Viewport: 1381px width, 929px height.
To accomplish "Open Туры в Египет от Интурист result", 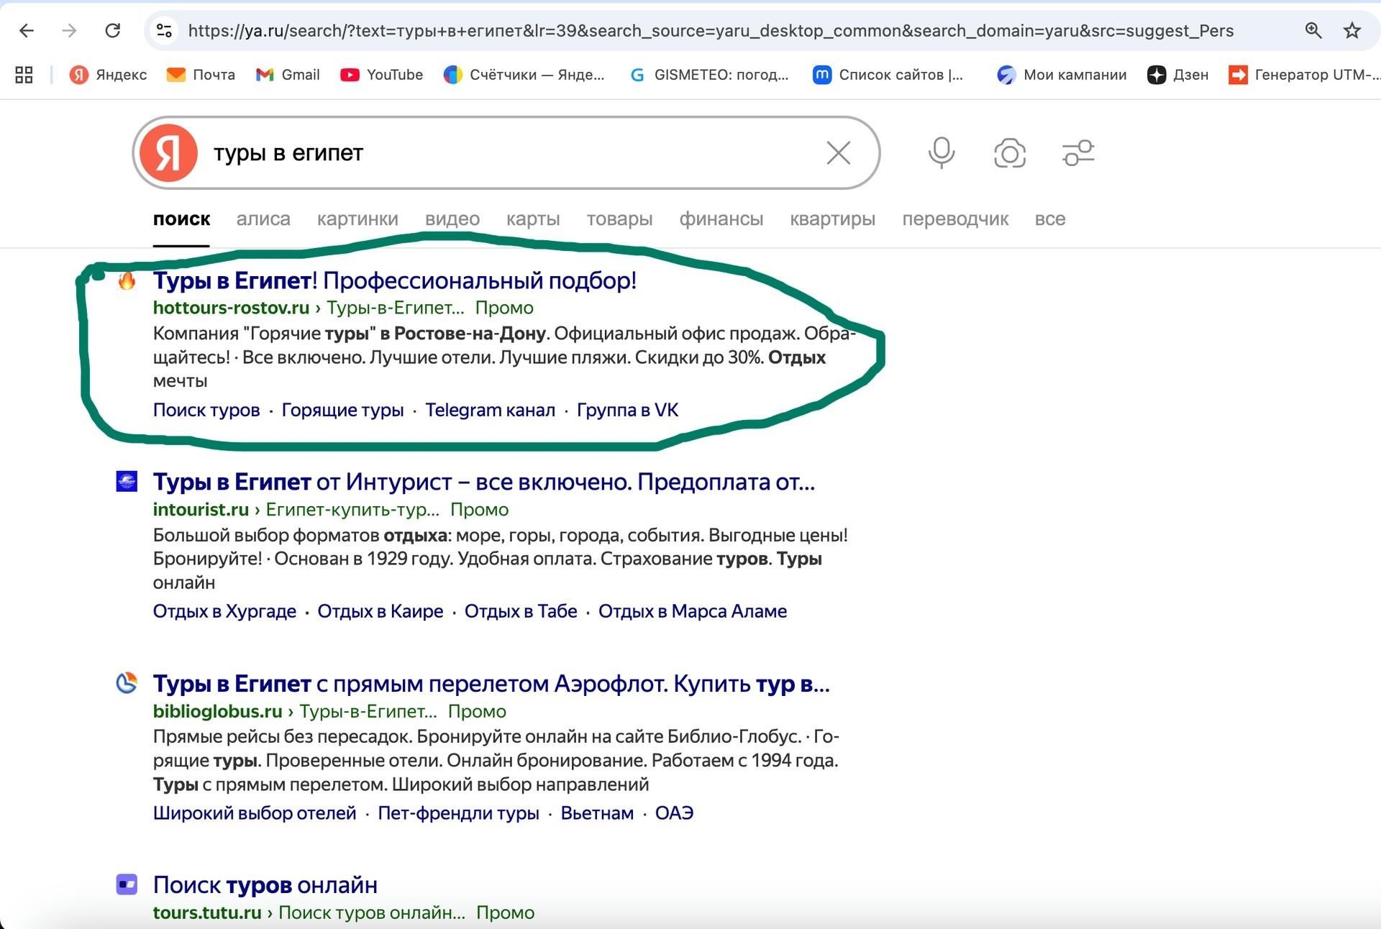I will [483, 482].
